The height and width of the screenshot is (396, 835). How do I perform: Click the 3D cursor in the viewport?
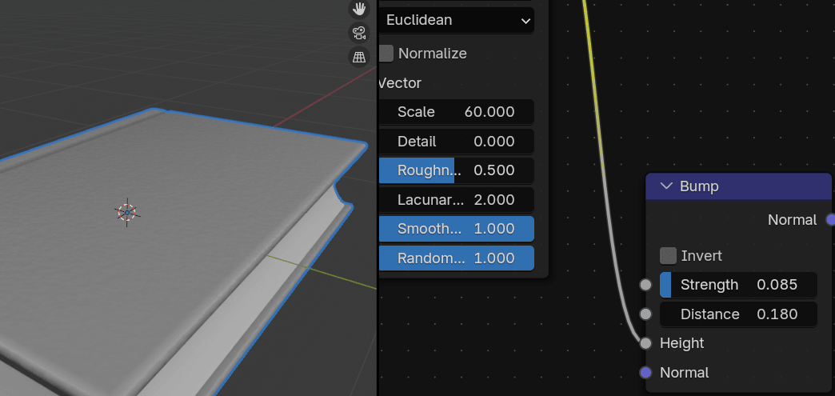coord(126,212)
